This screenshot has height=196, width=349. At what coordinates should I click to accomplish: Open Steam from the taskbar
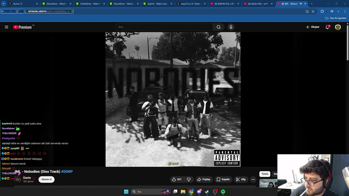(x=207, y=192)
